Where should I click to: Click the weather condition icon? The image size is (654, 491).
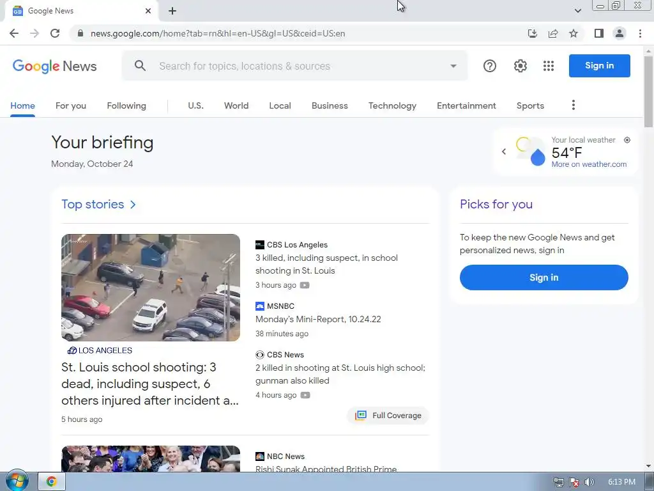[531, 151]
